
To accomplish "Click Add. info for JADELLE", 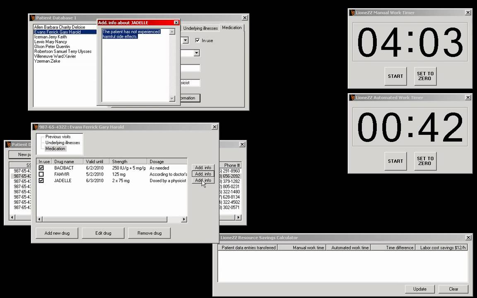I will click(203, 180).
